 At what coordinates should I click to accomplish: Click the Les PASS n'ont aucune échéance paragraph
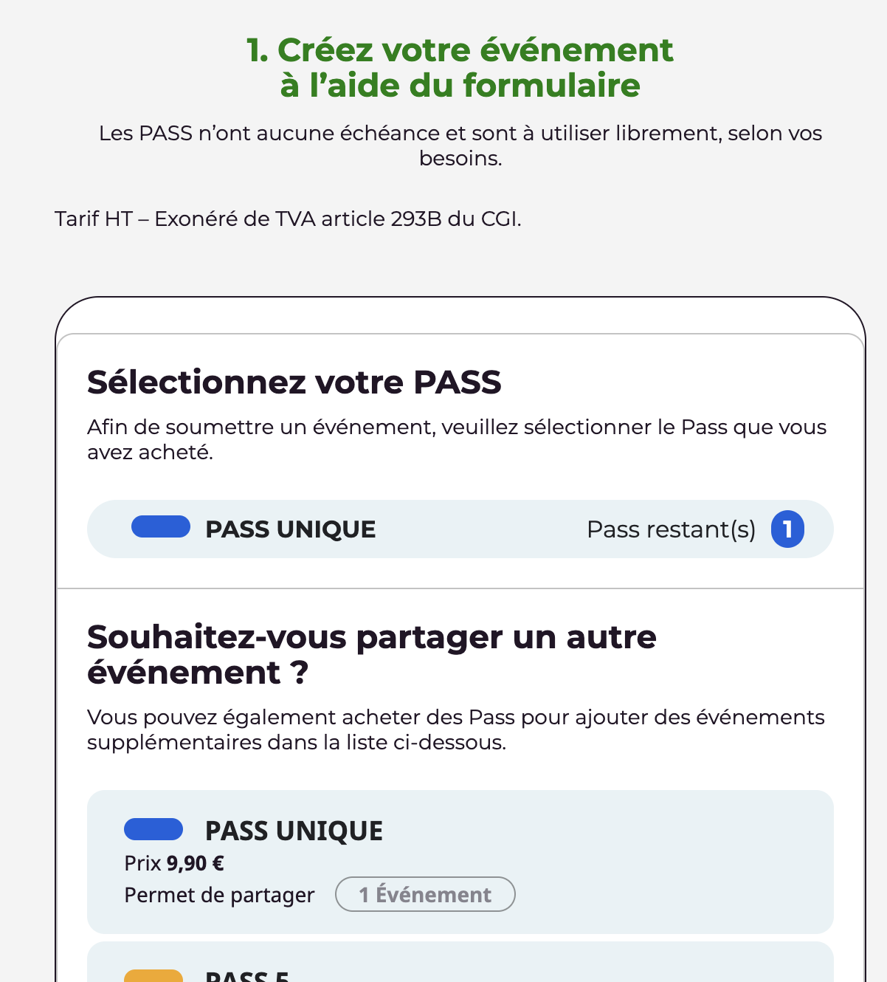[460, 145]
